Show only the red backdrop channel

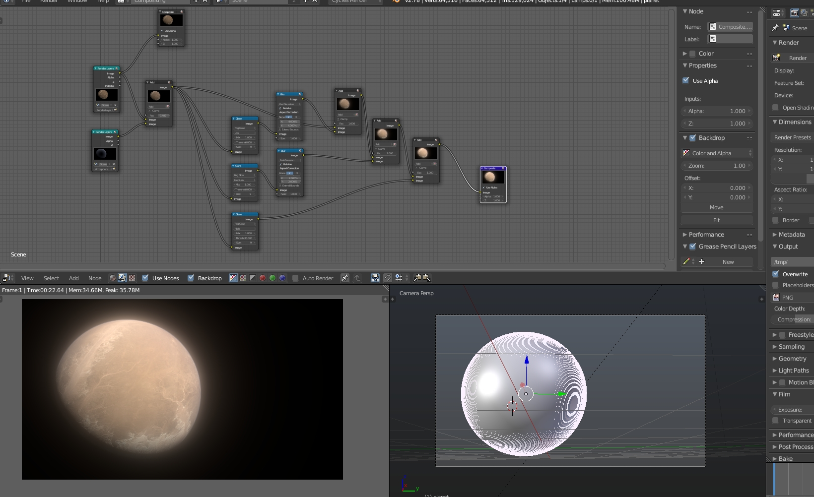pyautogui.click(x=263, y=278)
